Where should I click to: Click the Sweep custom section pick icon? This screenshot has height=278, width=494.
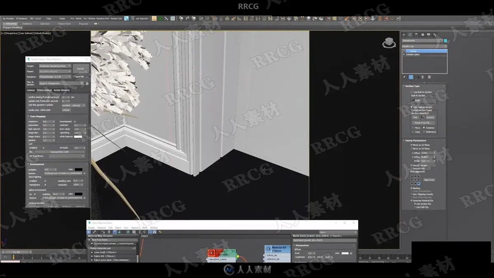coord(423,117)
